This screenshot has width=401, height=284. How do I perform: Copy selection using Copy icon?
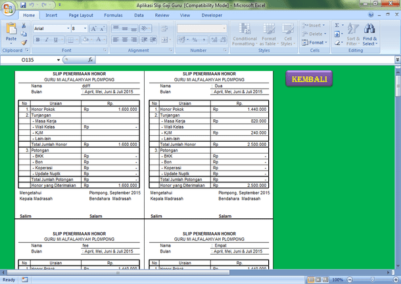24,34
